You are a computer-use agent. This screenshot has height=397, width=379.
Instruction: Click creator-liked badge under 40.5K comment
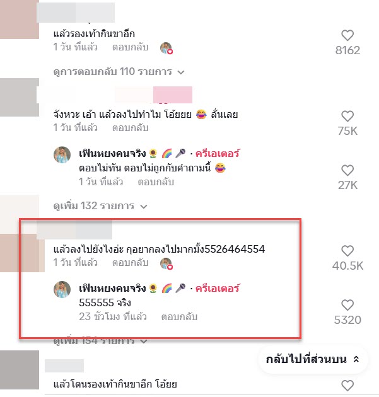166,263
